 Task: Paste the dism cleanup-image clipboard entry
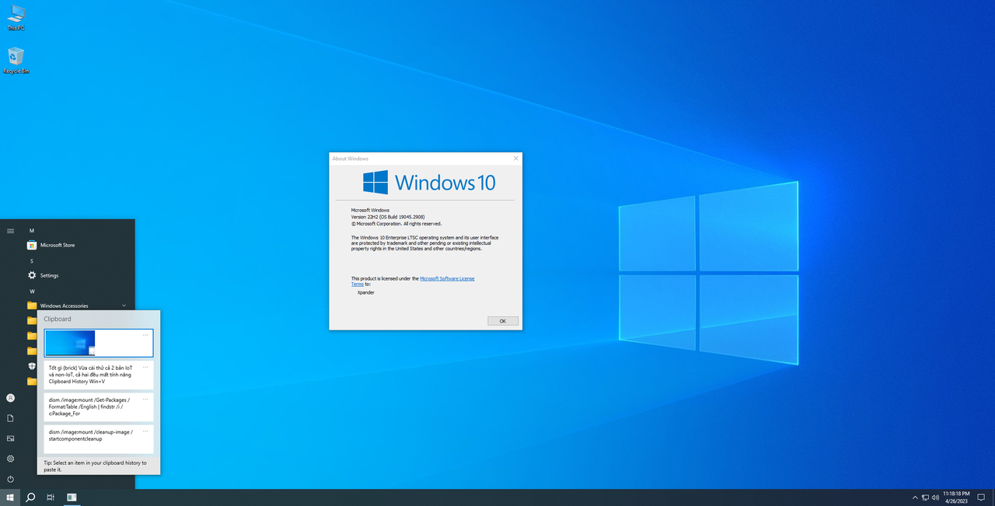(x=99, y=439)
